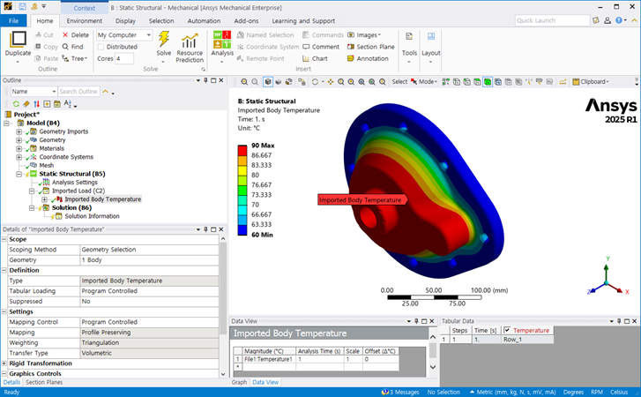Pin the Outline panel
This screenshot has width=641, height=397.
[x=205, y=80]
